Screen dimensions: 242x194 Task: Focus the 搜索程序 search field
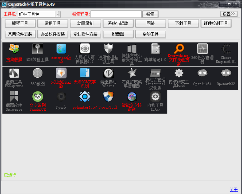point(116,14)
